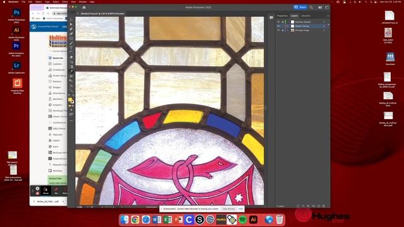Screen dimensions: 404x227
Task: Click the trash Delete Selection icon in Layers panel
Action: (x=324, y=206)
